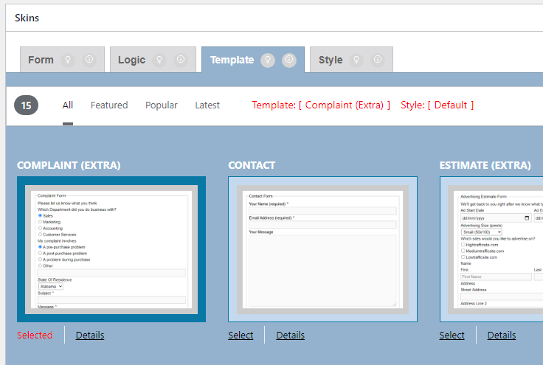Screen dimensions: 543x365
Task: Select the Marketing radio button in Complaint preview
Action: (x=40, y=221)
